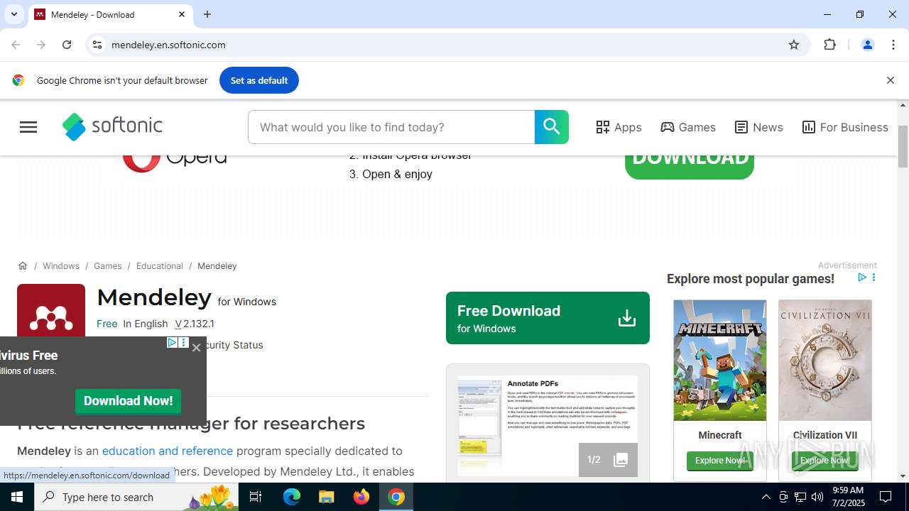
Task: Open the Extensions puzzle icon
Action: [x=830, y=45]
